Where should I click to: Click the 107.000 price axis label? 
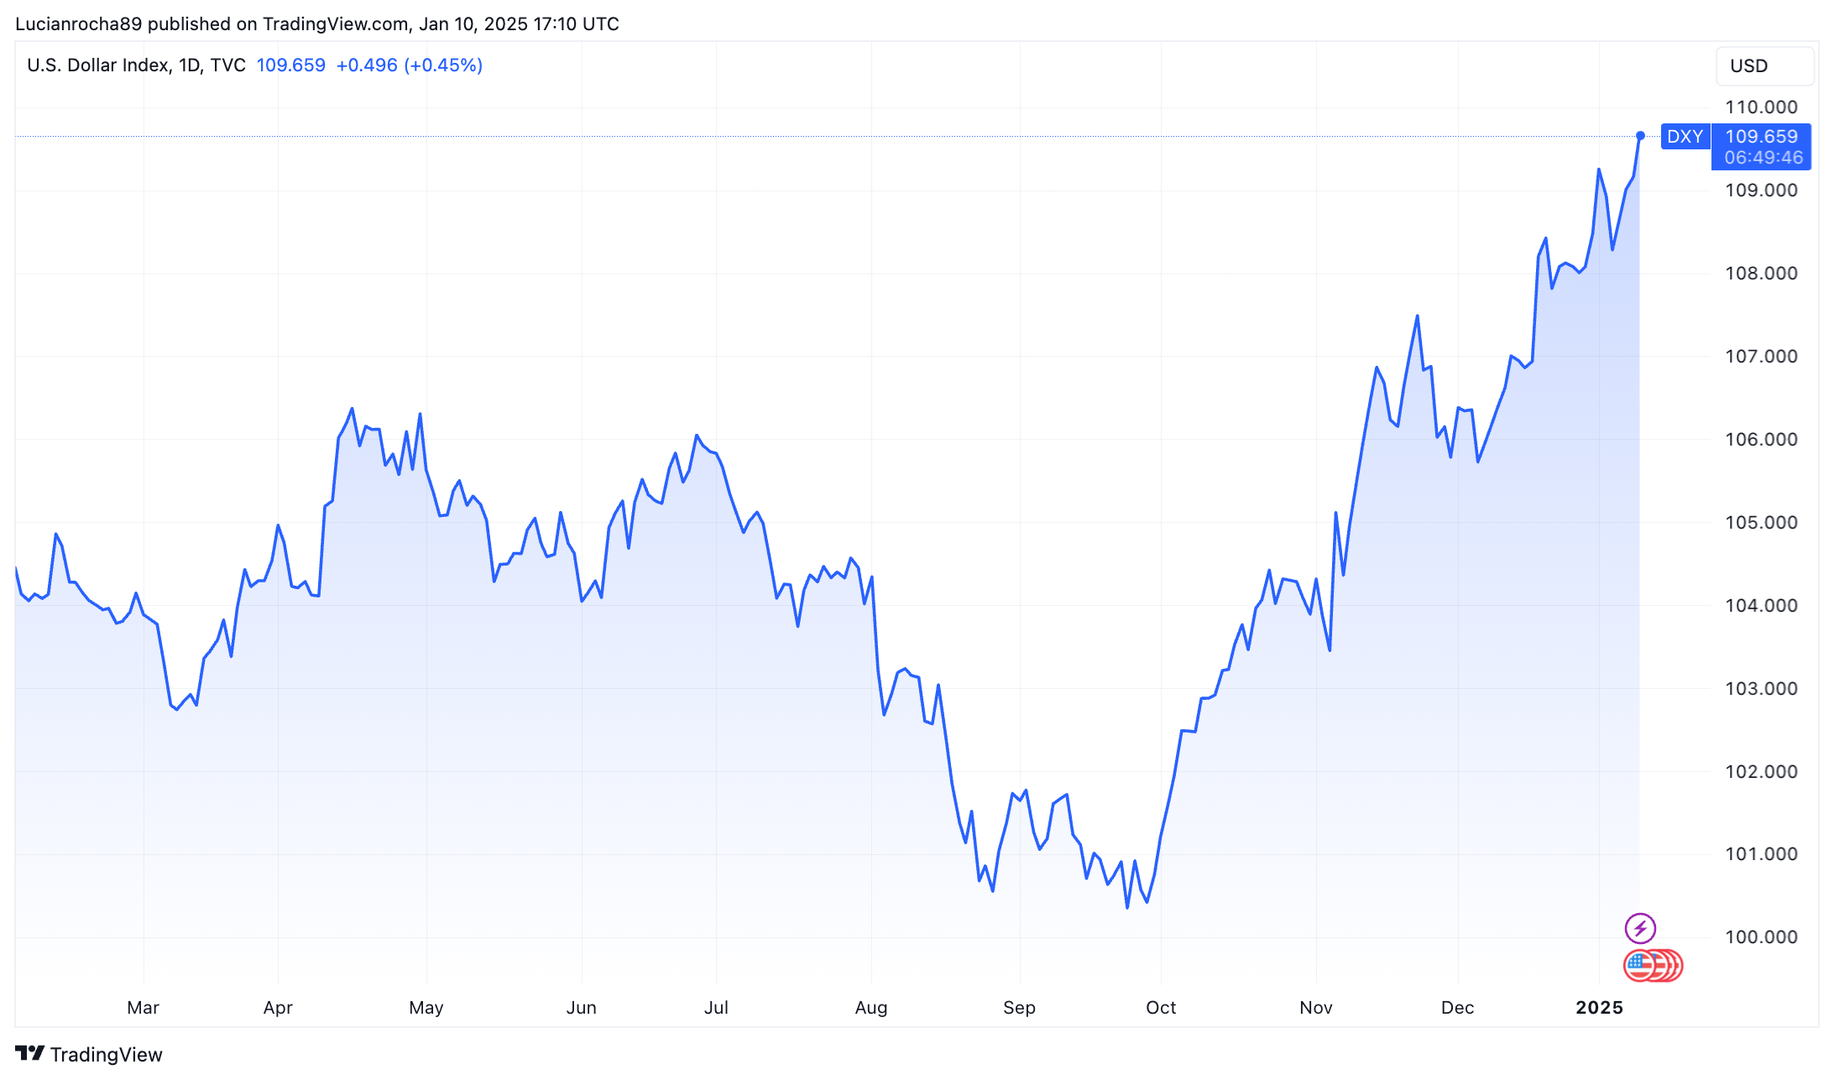click(x=1761, y=357)
